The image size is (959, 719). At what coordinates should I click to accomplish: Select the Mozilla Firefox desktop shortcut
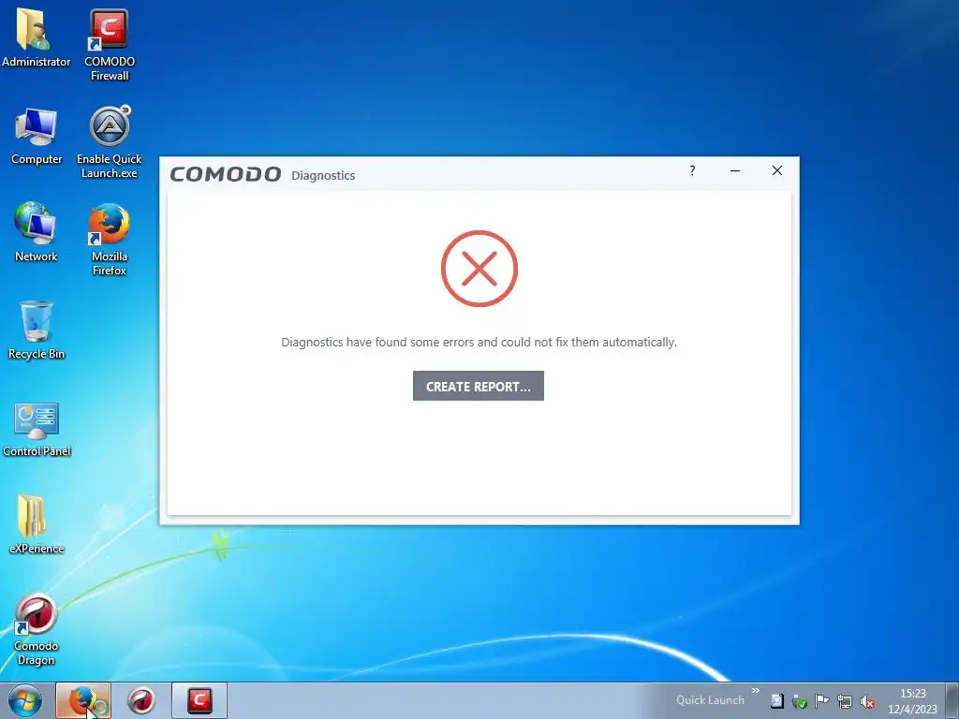pos(110,240)
